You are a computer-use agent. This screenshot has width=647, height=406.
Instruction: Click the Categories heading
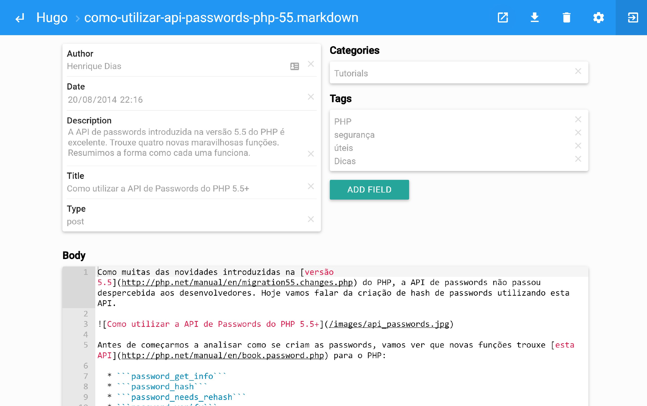[x=354, y=50]
